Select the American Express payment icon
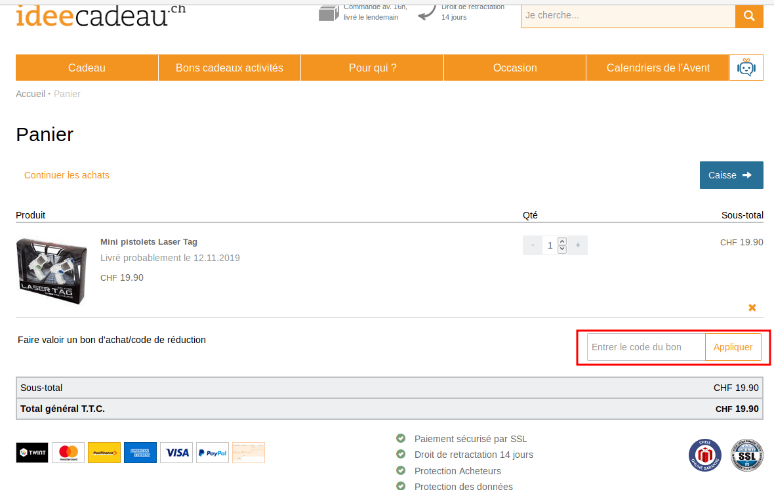This screenshot has height=490, width=774. 140,453
